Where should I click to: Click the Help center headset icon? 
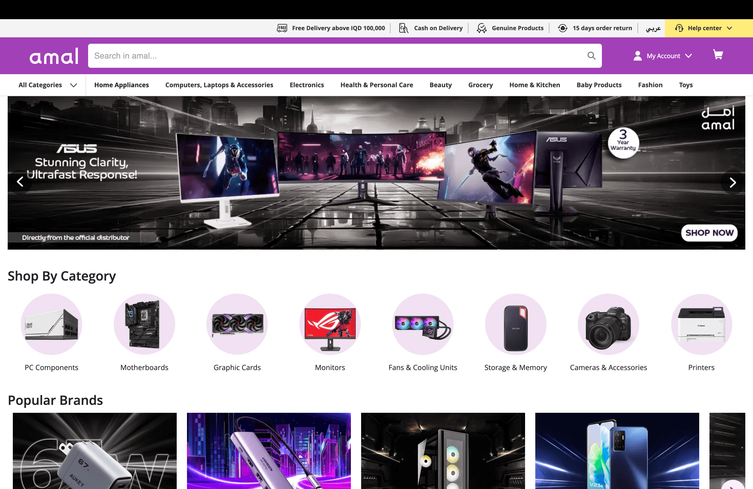679,28
